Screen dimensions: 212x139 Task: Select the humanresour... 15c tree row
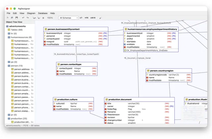click(x=22, y=44)
